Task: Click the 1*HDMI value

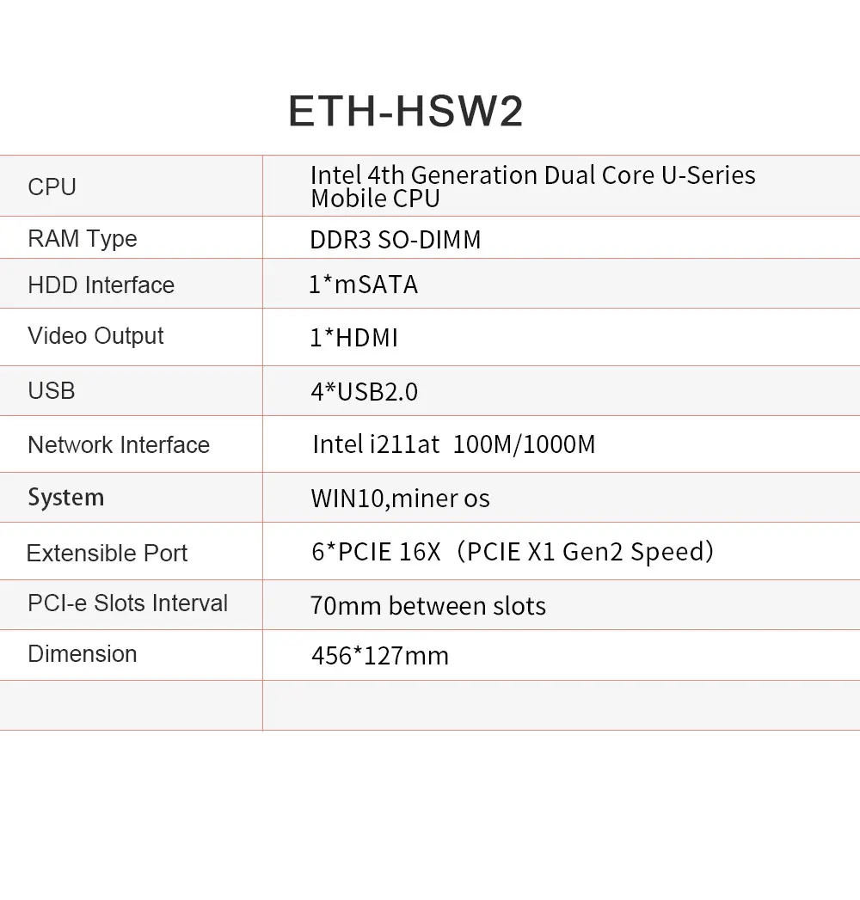Action: click(353, 338)
